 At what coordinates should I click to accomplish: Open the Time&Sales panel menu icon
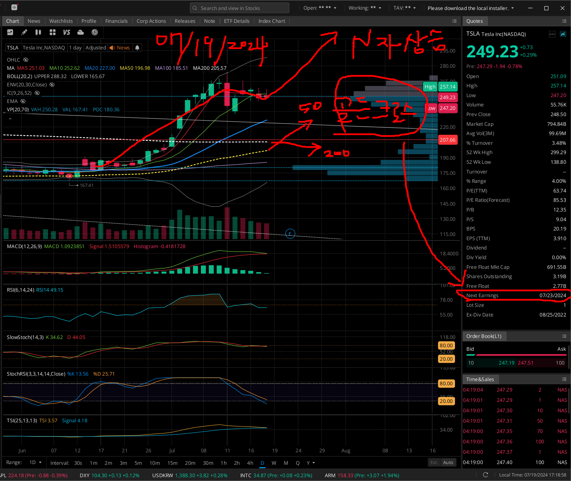564,379
